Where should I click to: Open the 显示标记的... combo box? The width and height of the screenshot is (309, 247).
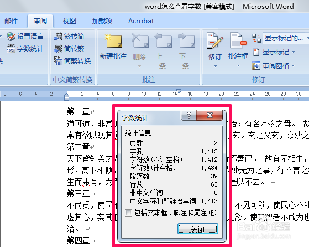pos(286,38)
